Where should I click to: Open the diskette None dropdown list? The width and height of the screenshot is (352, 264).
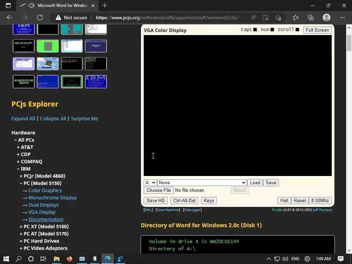(x=202, y=183)
